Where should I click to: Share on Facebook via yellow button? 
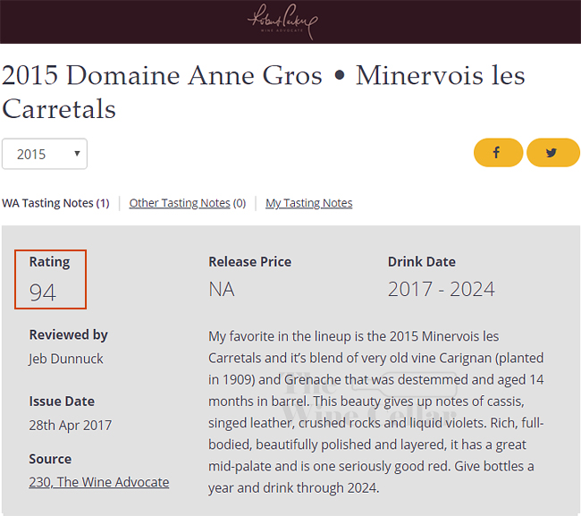(498, 152)
